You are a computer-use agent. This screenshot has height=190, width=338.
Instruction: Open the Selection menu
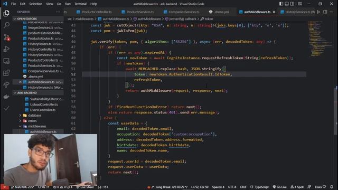(x=36, y=4)
